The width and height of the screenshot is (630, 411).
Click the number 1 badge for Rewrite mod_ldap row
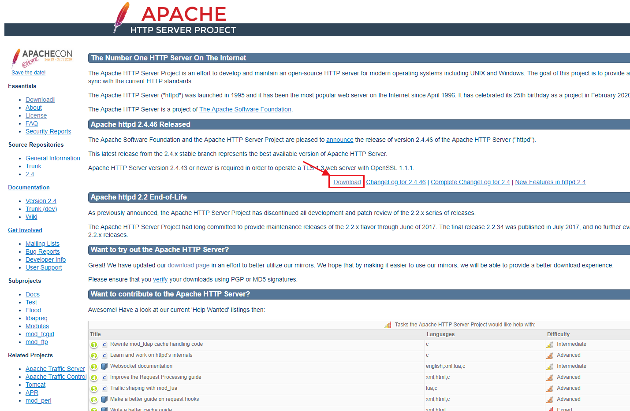(94, 344)
